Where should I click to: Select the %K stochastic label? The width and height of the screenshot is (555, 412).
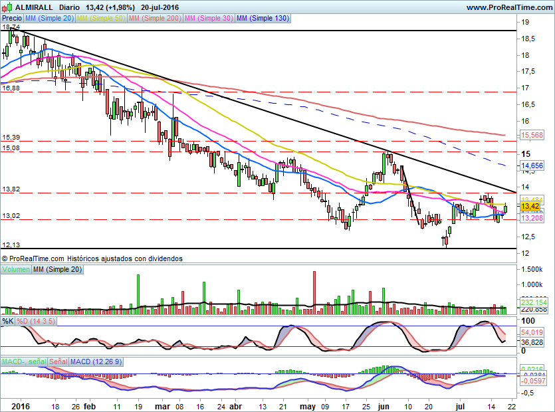tap(8, 321)
